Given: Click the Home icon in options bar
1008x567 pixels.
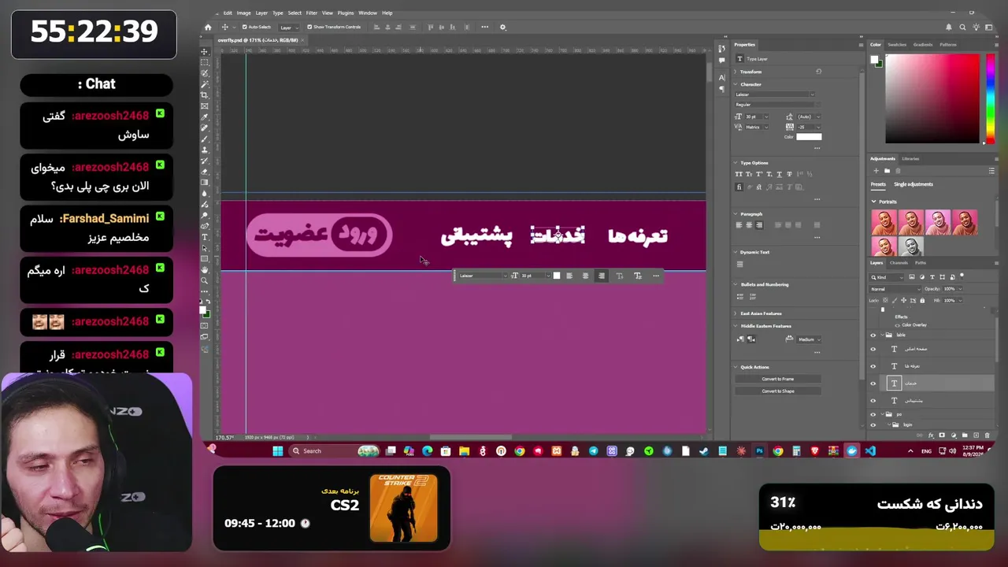Looking at the screenshot, I should (x=208, y=27).
